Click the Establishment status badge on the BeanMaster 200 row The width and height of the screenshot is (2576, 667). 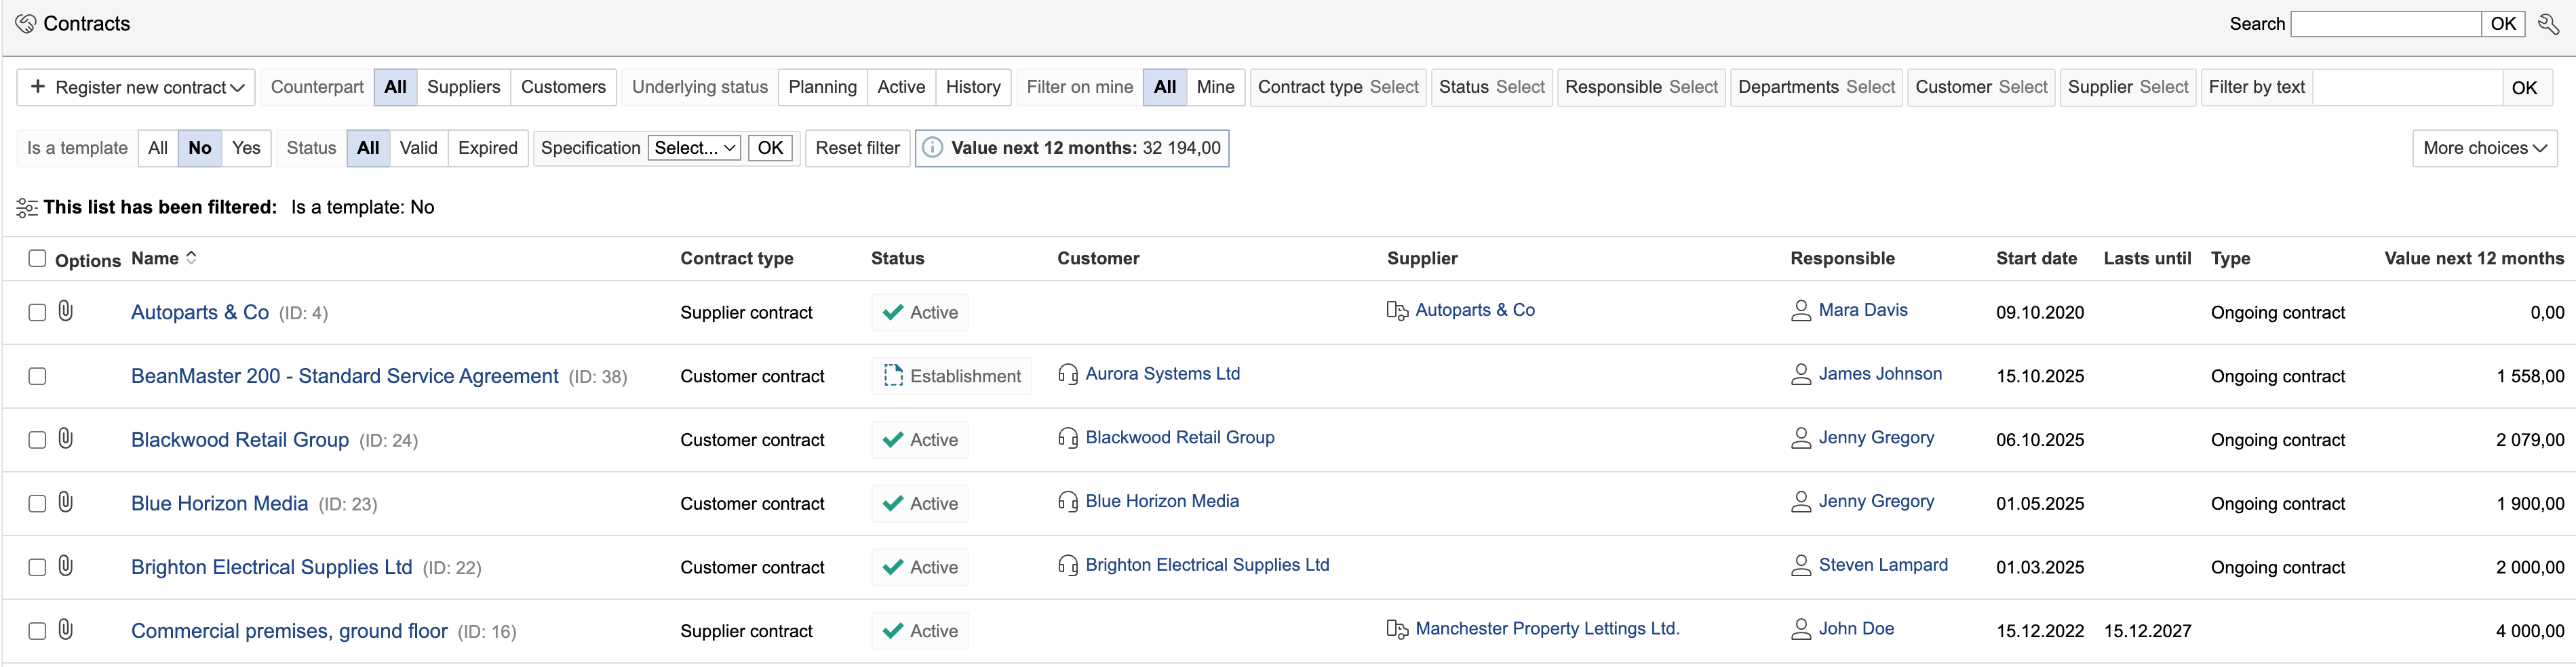coord(951,376)
